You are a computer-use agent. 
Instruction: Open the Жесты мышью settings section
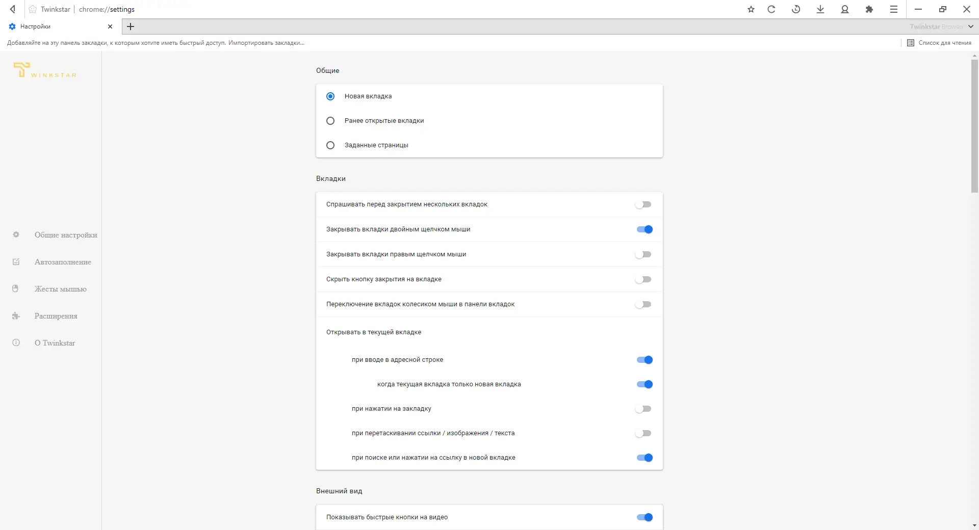[60, 289]
